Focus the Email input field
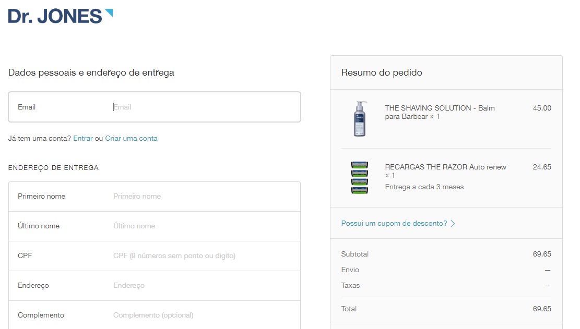580x329 pixels. point(155,107)
